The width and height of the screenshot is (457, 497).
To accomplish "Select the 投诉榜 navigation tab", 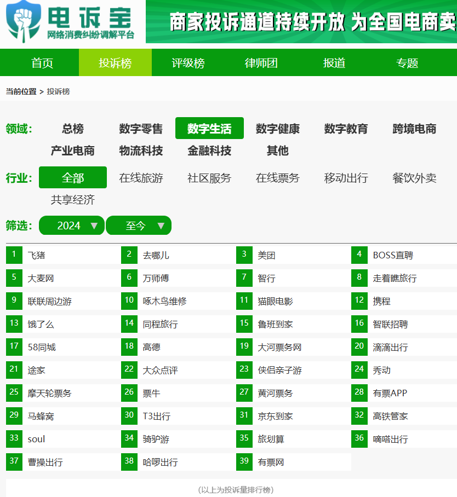I will (115, 63).
